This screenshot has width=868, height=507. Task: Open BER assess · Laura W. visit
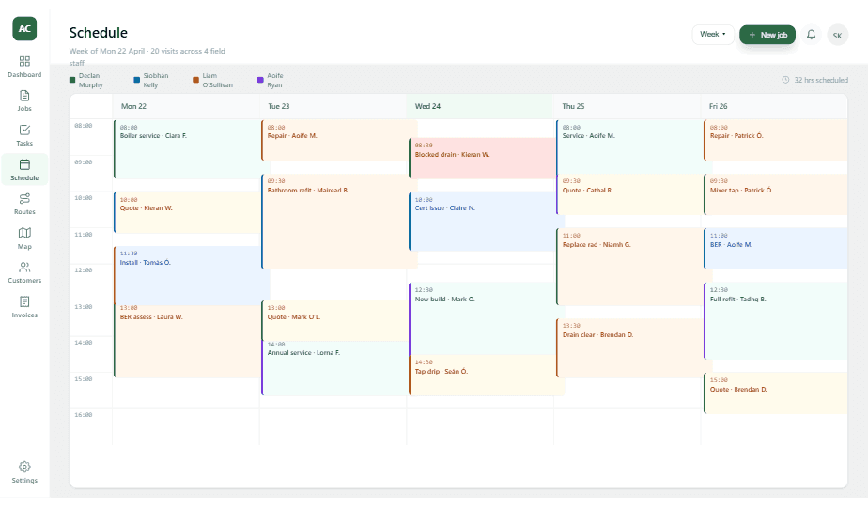tap(187, 342)
